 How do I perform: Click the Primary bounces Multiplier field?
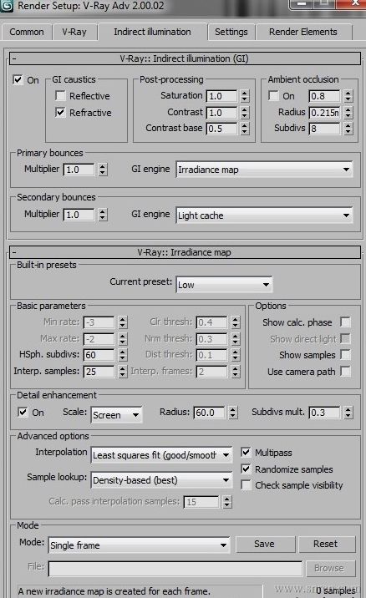(x=79, y=170)
